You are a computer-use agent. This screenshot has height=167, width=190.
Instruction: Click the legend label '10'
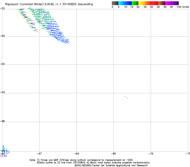tap(126, 7)
